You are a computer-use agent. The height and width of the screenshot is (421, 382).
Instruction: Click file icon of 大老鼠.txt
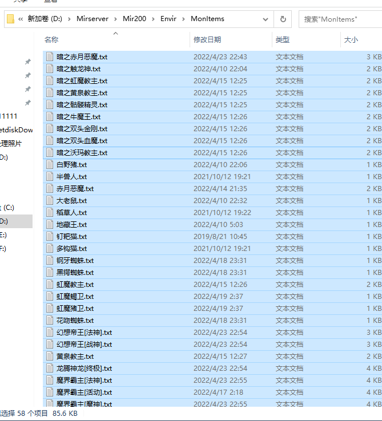50,201
